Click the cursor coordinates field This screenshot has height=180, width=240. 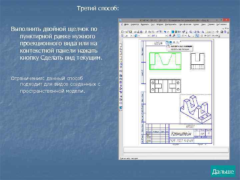[x=212, y=36]
